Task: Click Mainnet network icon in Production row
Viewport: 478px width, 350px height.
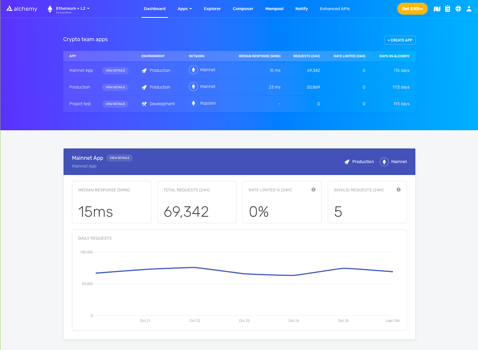Action: tap(193, 87)
